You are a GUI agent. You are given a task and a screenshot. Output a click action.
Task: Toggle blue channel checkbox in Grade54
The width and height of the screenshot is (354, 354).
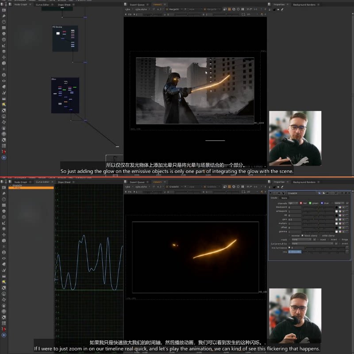(x=322, y=203)
